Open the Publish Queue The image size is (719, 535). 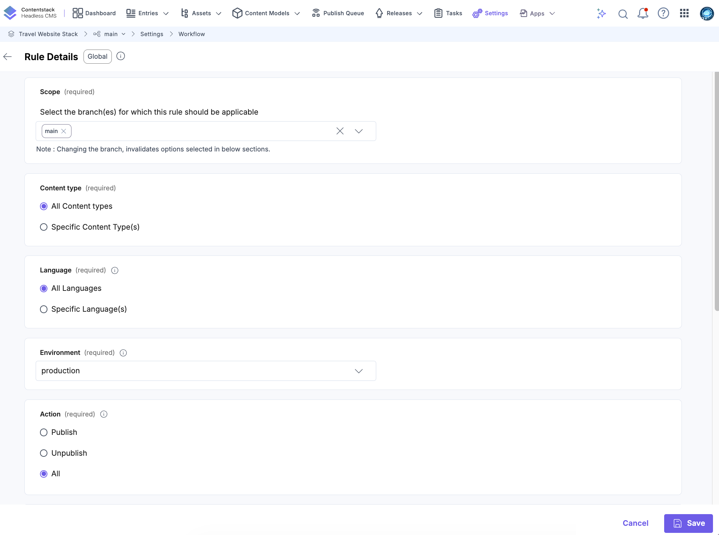click(338, 13)
